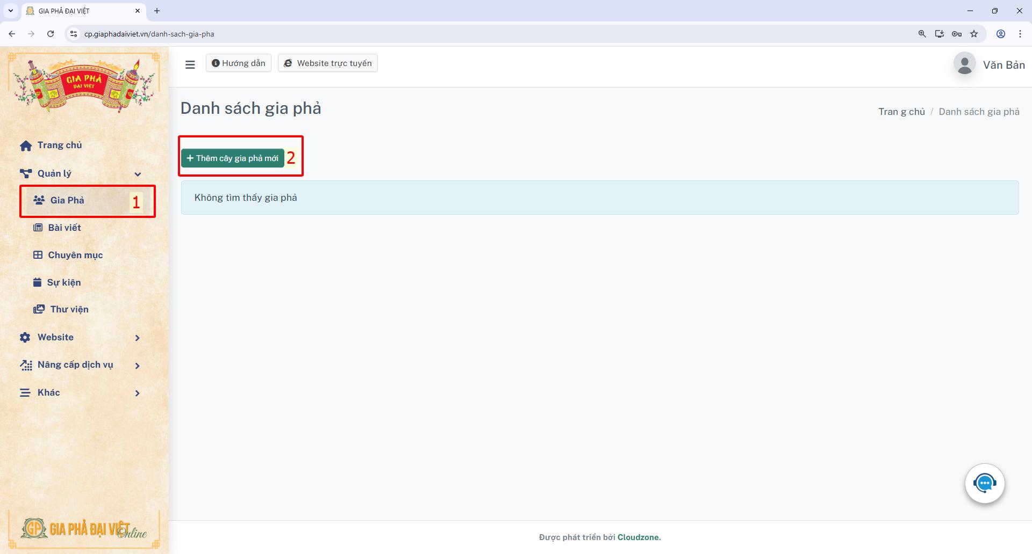Screen dimensions: 1032x554
Task: Open the Bài viết section
Action: point(64,227)
